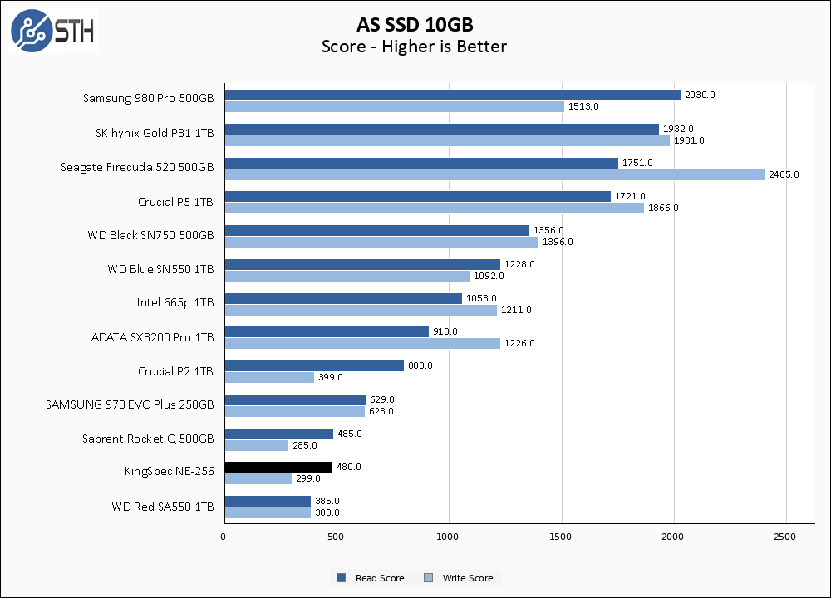
Task: Click the 385.0 value label
Action: [x=327, y=501]
